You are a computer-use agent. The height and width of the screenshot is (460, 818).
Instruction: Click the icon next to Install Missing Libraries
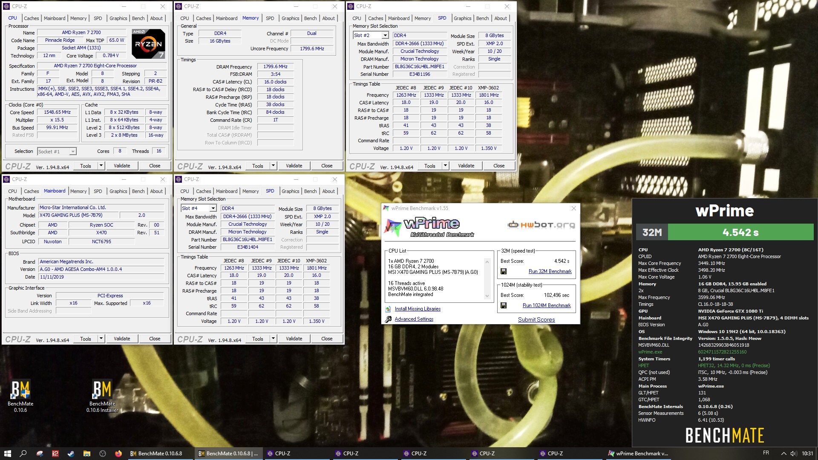pyautogui.click(x=388, y=309)
